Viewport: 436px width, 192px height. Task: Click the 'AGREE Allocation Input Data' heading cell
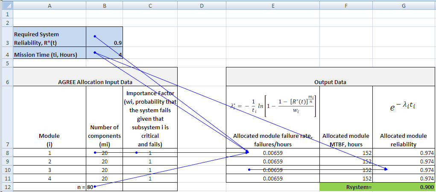[x=95, y=76]
